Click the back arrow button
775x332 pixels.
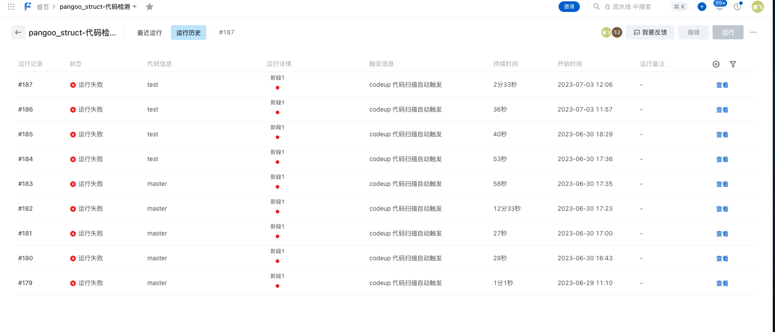pos(18,32)
